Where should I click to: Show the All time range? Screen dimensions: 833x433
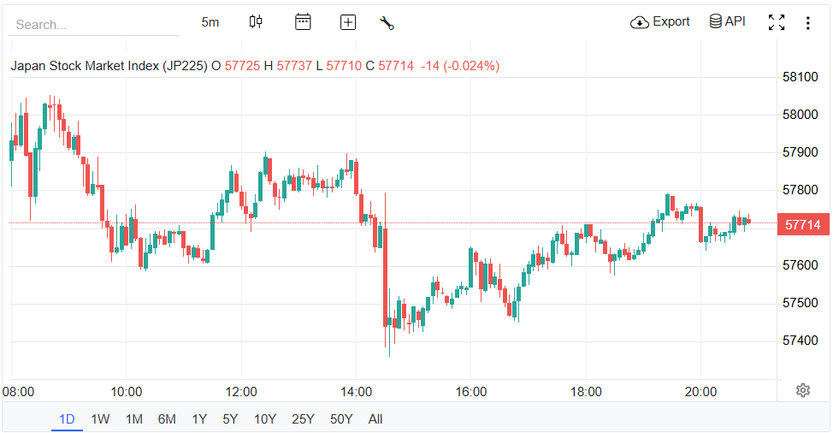(x=375, y=419)
